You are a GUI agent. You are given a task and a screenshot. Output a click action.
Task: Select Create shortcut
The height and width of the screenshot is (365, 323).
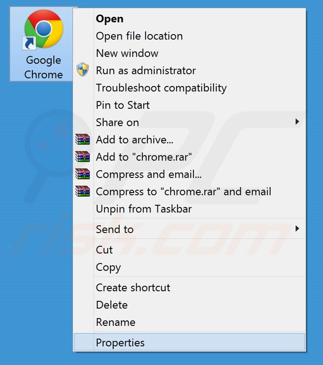click(189, 288)
